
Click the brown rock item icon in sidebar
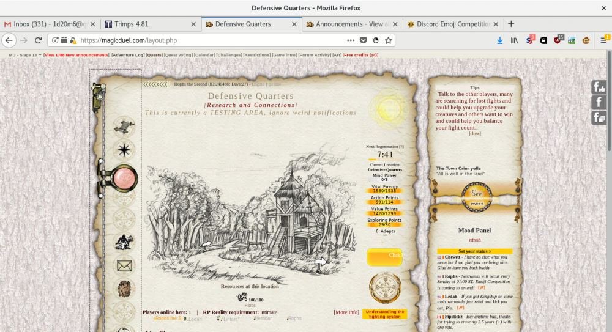pos(124,289)
